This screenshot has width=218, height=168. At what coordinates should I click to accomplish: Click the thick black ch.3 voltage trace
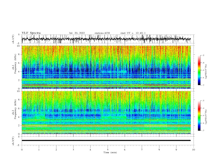point(106,141)
